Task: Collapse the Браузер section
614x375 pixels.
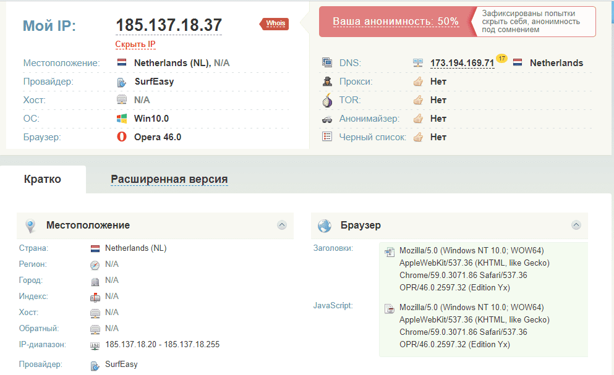Action: (x=576, y=225)
